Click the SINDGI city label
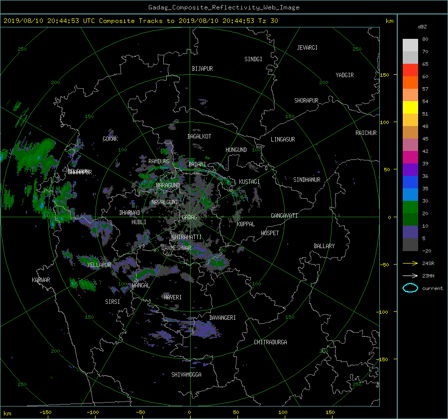The image size is (448, 419). [x=253, y=59]
